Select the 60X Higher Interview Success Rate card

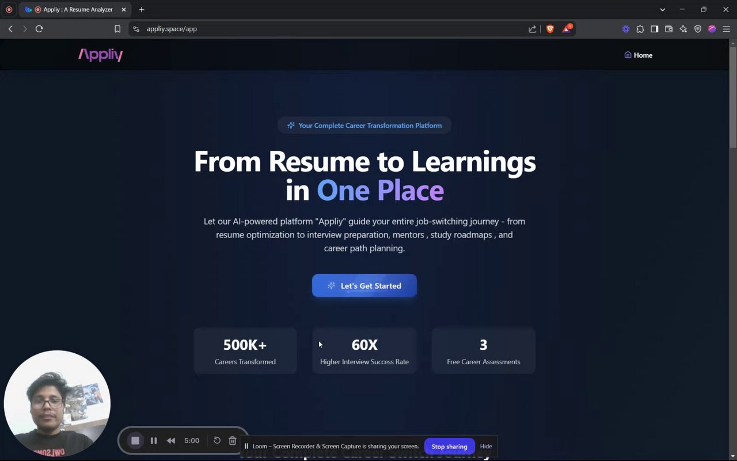[364, 351]
